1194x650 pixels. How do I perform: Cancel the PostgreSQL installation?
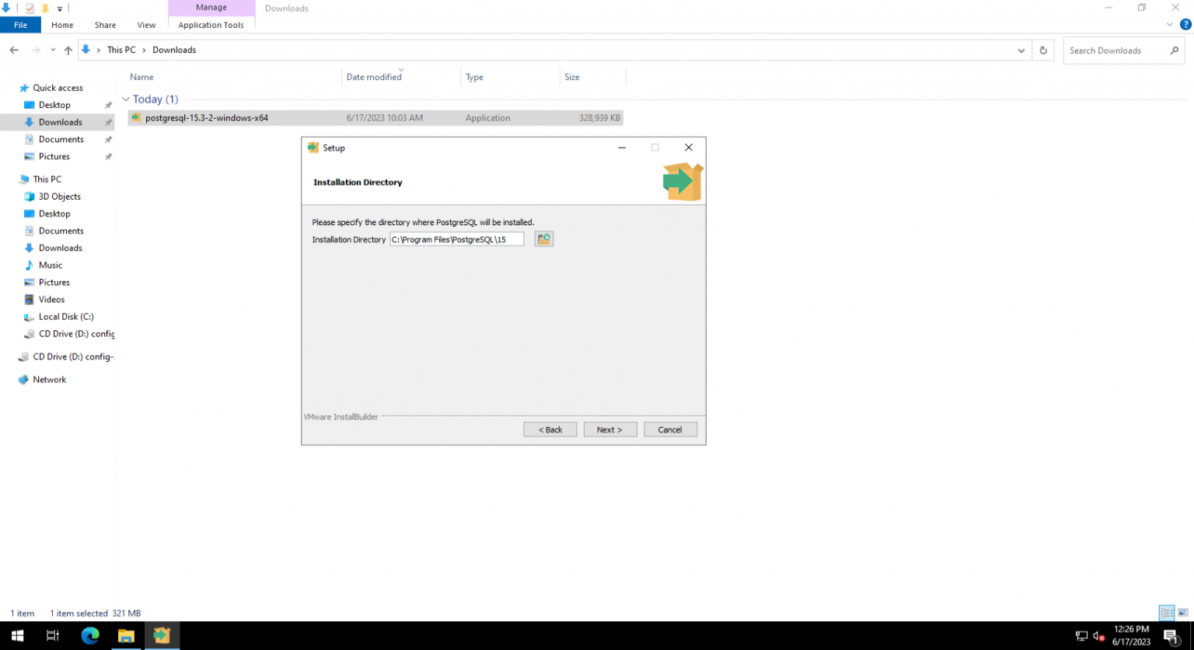coord(670,429)
